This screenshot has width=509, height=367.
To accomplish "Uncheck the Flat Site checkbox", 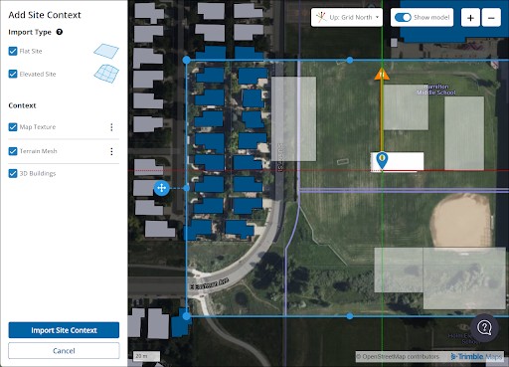I will pos(13,51).
